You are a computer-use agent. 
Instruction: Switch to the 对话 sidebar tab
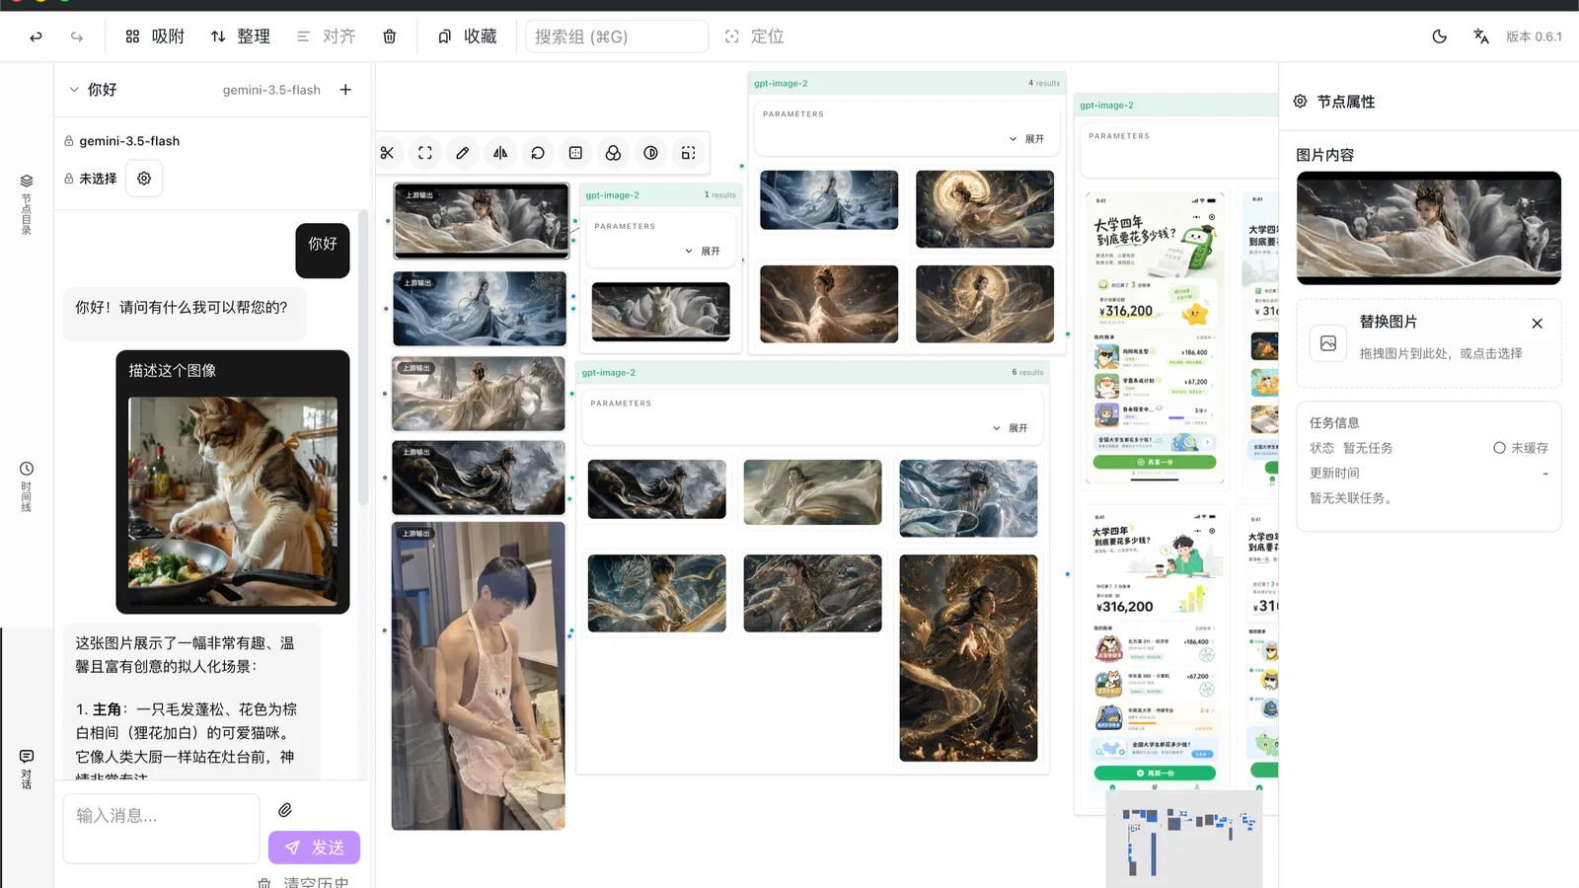pos(27,770)
